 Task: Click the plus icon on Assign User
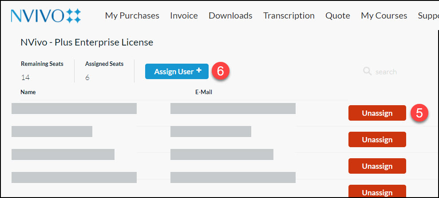coord(199,70)
